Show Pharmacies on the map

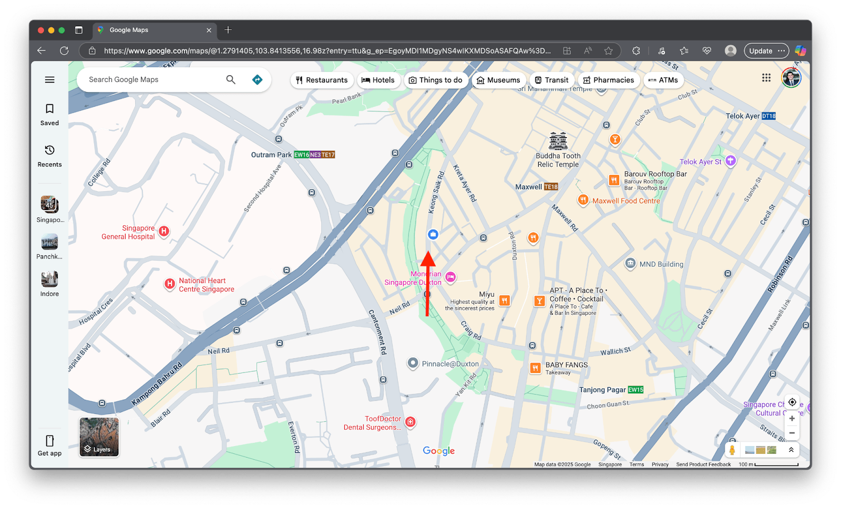point(609,80)
